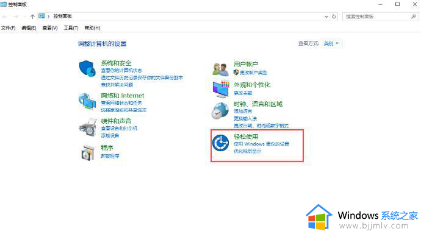Open the 轻松使用 heading link
Screen dimensions: 421x234
click(246, 136)
